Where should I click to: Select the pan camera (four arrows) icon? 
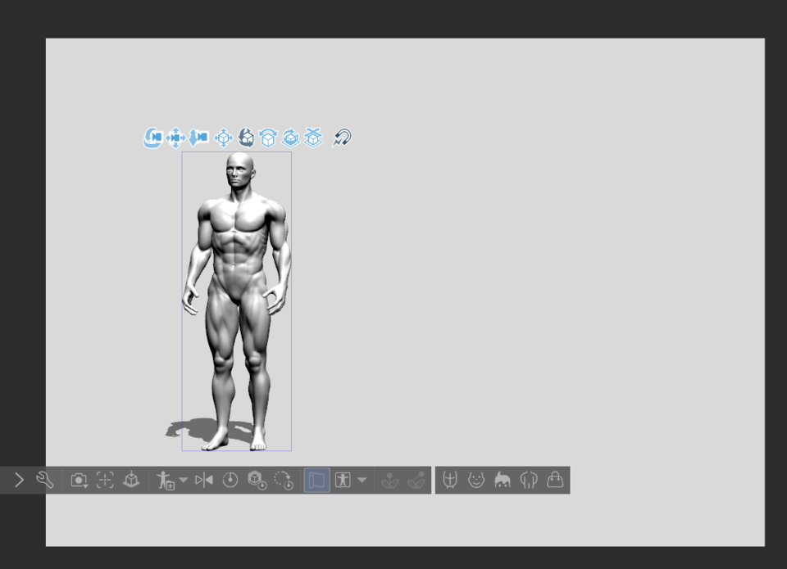(x=175, y=138)
